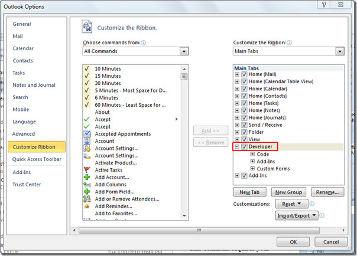Screen dimensions: 357x256
Task: Click the 30 Minutes checkmark icon
Action: pos(87,83)
